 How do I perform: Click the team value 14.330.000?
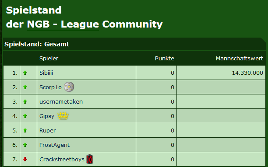[247, 73]
